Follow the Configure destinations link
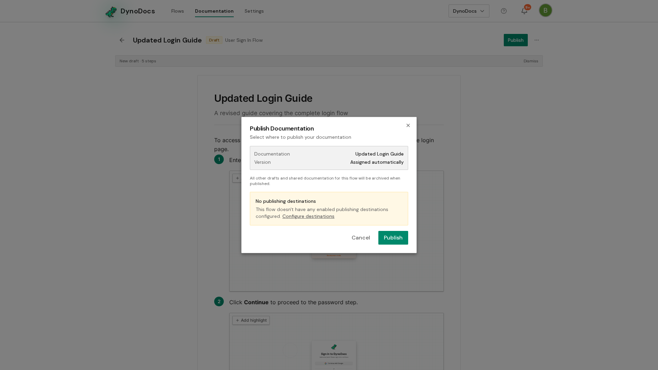This screenshot has width=658, height=370. [x=308, y=216]
